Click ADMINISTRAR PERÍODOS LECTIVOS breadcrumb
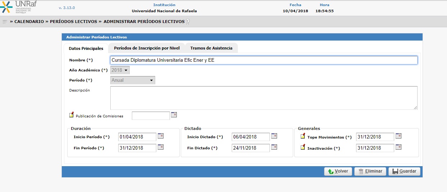Image resolution: width=447 pixels, height=192 pixels. coord(144,22)
